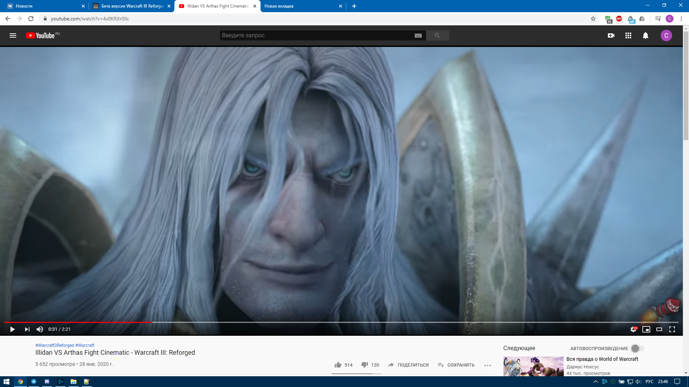Open the Google Drive extension icon
Screen dimensions: 689x387
[x=642, y=19]
